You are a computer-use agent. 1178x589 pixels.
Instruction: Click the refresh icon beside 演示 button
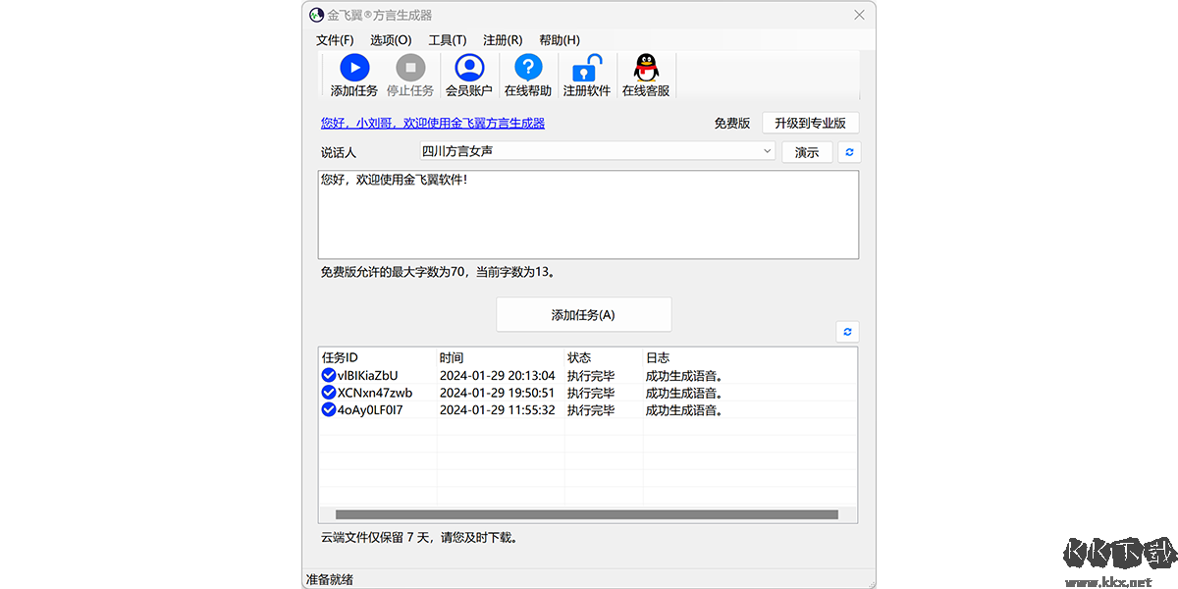coord(848,152)
